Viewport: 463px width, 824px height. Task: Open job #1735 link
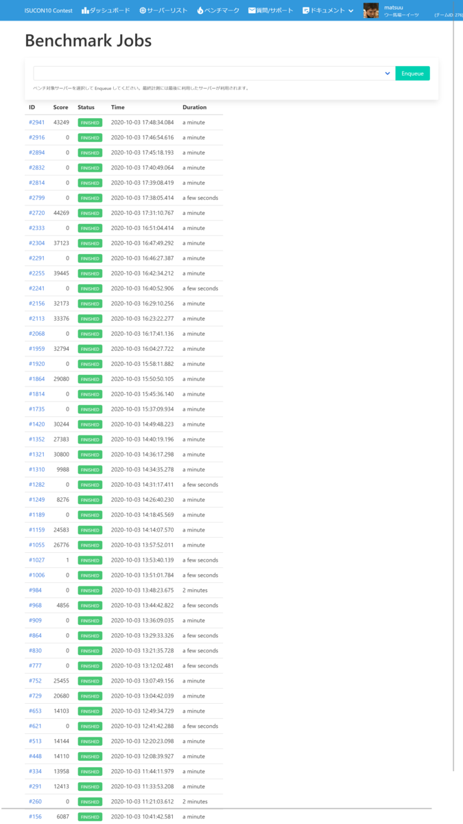tap(36, 409)
